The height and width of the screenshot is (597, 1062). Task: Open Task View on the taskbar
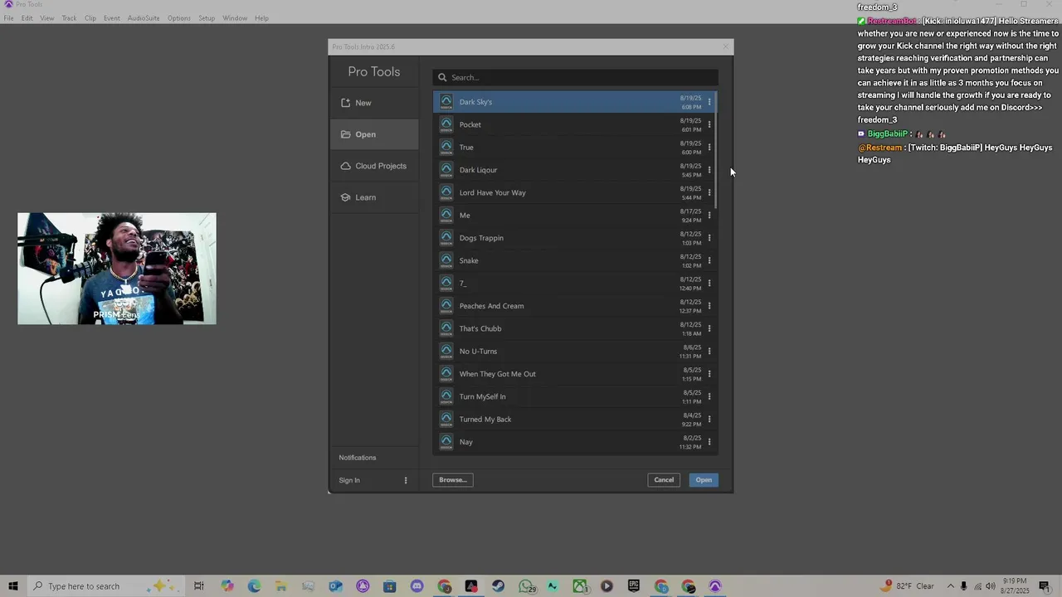199,586
